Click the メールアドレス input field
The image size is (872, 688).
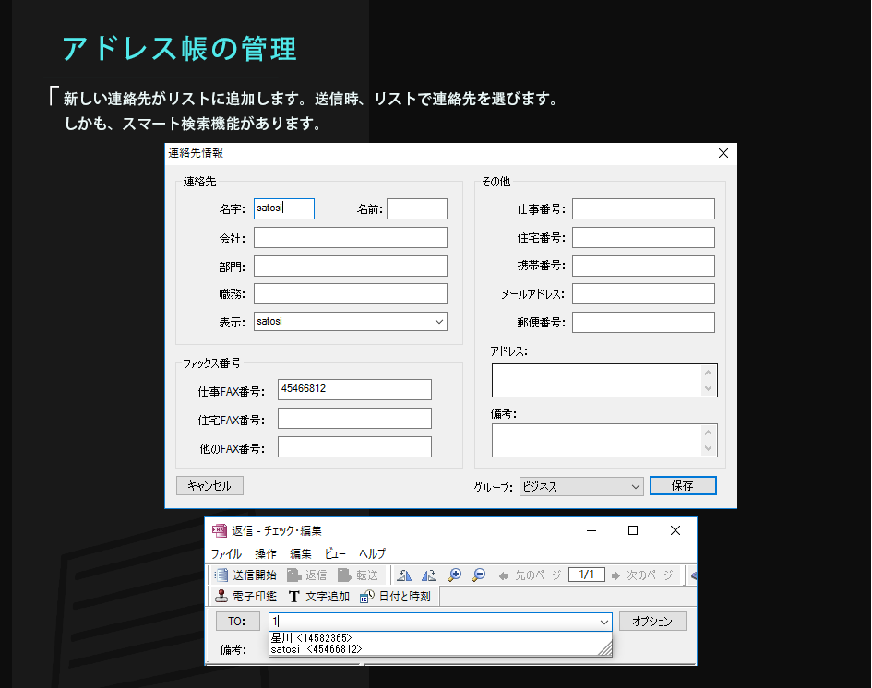[643, 293]
